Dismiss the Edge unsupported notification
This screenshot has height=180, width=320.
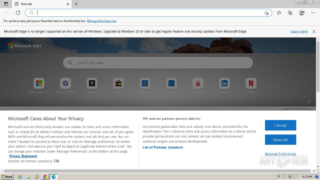point(314,31)
